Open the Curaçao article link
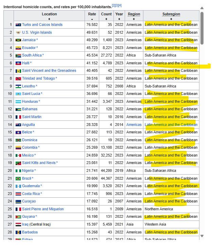 [29, 201]
